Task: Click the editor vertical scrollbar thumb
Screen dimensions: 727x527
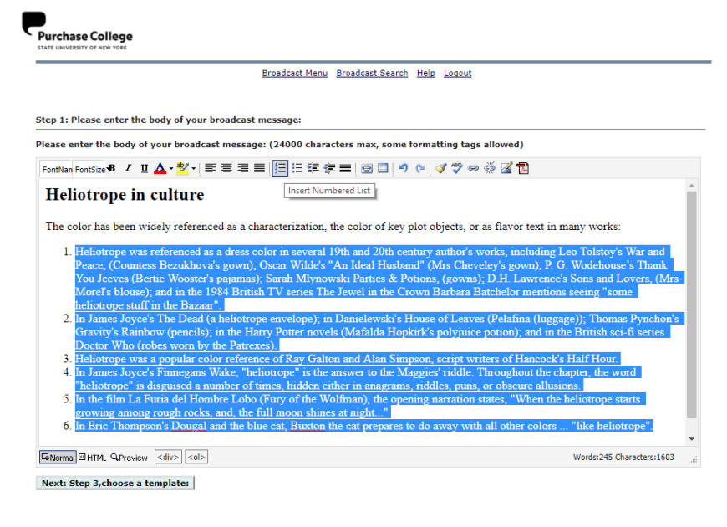Action: (691, 304)
